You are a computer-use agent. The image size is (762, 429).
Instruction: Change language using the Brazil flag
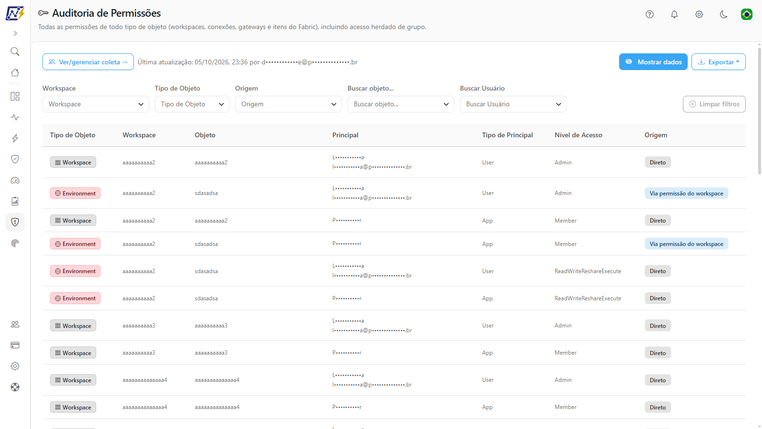pos(747,14)
